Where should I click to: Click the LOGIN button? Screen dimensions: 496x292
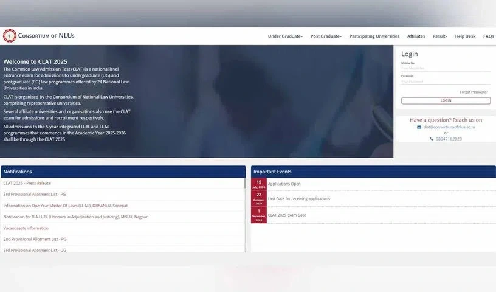(446, 101)
